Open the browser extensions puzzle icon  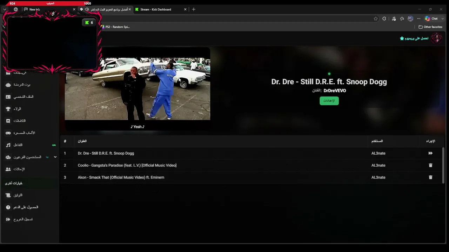pyautogui.click(x=384, y=19)
